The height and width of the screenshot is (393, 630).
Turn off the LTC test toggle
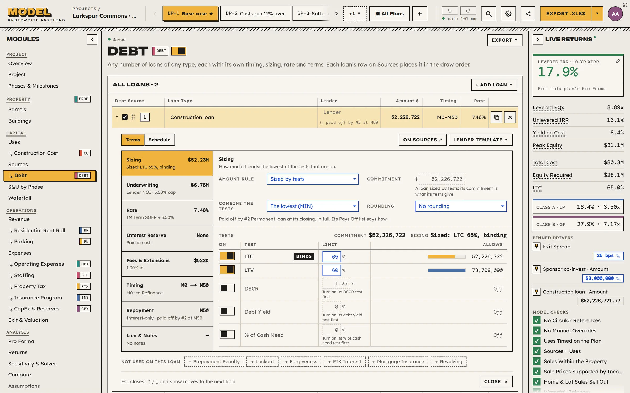pyautogui.click(x=227, y=256)
